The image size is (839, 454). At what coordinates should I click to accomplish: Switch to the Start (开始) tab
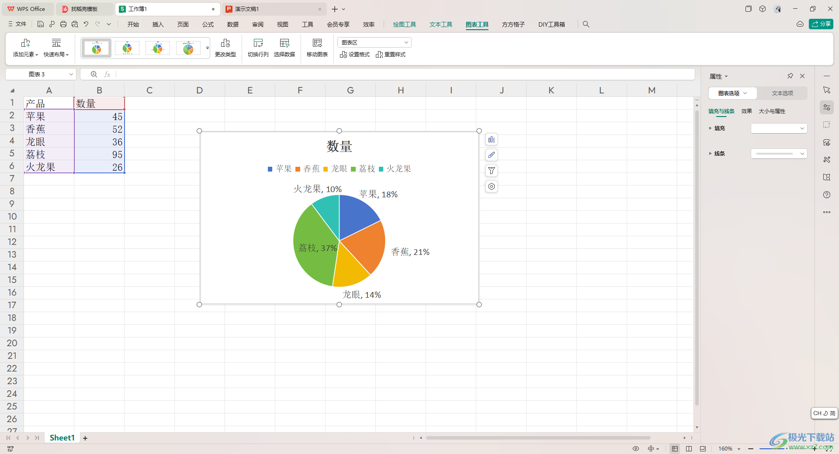pos(133,24)
